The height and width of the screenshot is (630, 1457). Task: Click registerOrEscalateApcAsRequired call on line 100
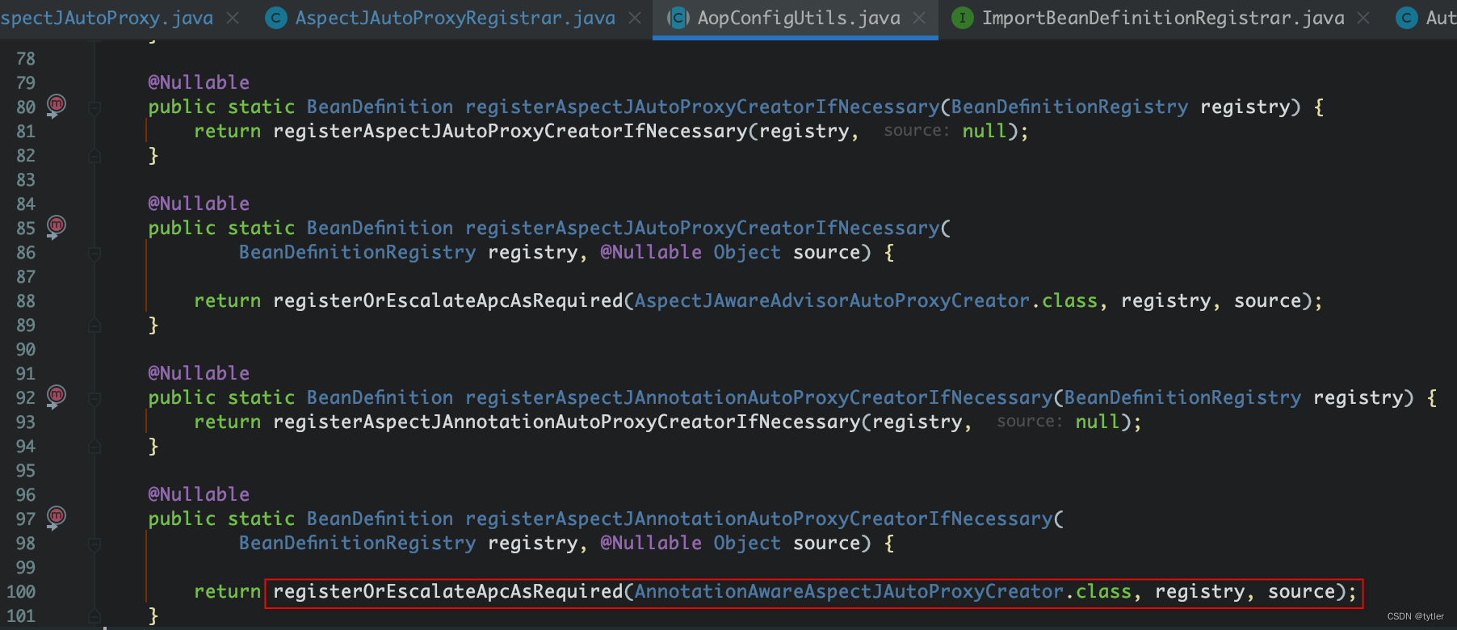pos(448,591)
